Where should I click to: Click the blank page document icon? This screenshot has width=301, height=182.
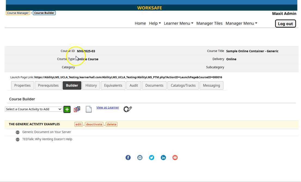[x=89, y=109]
